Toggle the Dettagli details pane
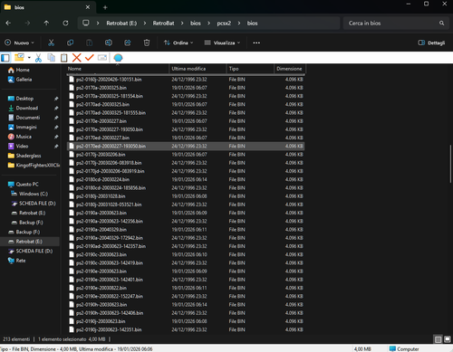Screen dimensions: 453x352 [x=431, y=43]
